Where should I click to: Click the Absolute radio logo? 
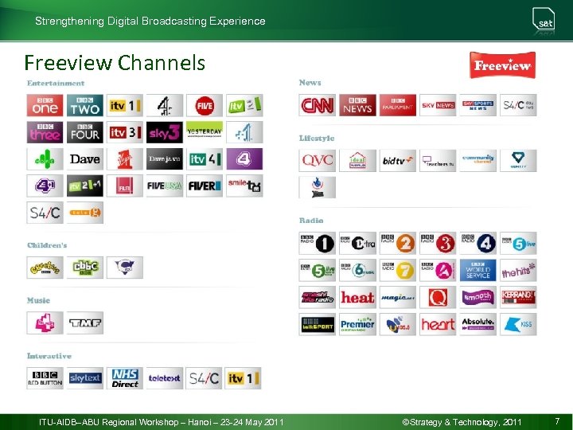click(x=478, y=324)
